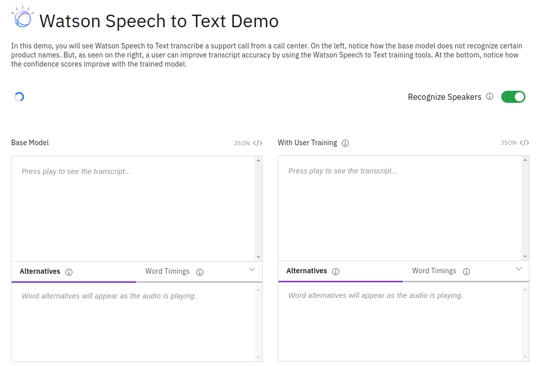Collapse With User Training details with chevron
Viewport: 537px width, 366px height.
tap(519, 269)
